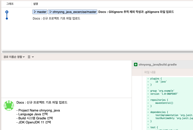Click the testRuntimeOnly diff line
Screen dimensions: 193x130
tap(174, 118)
